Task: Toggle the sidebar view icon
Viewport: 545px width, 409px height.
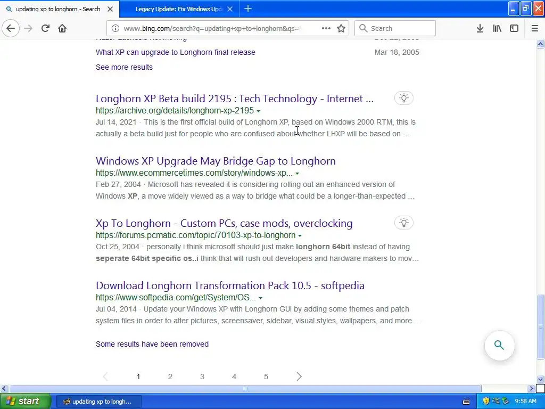Action: pyautogui.click(x=514, y=28)
